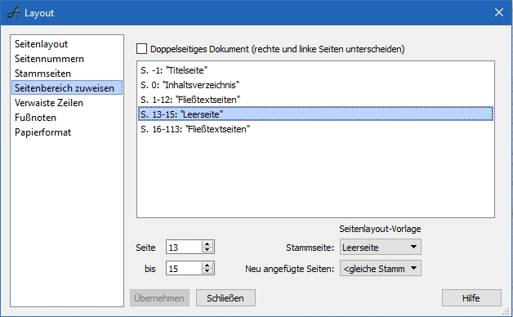Click the Übernehmen button

(x=159, y=298)
